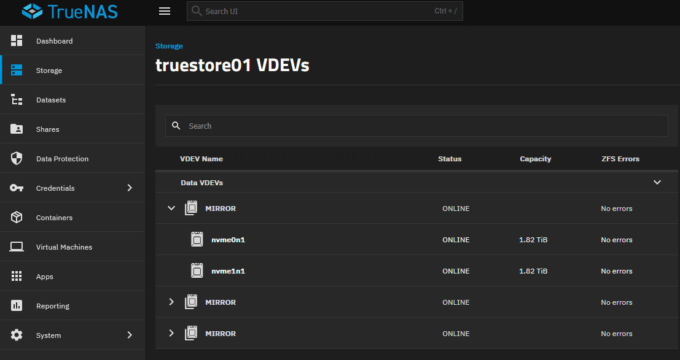Viewport: 680px width, 360px height.
Task: Focus the VDEV Search field
Action: click(x=416, y=126)
